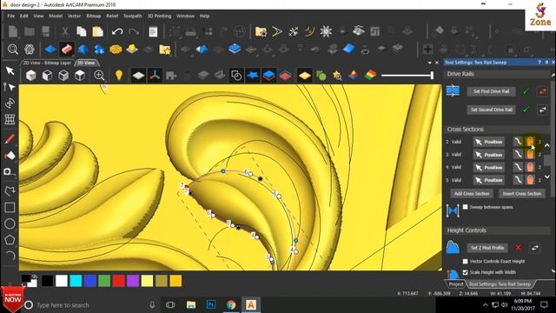Click the Redo arrow icon
This screenshot has width=556, height=313.
pos(134,31)
